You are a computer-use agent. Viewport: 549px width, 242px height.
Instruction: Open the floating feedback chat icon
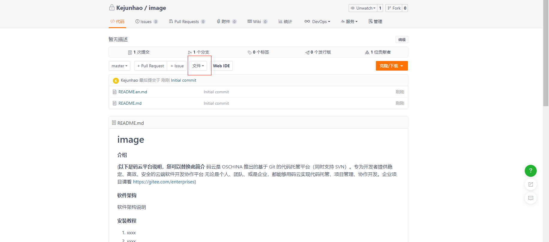coord(530,198)
